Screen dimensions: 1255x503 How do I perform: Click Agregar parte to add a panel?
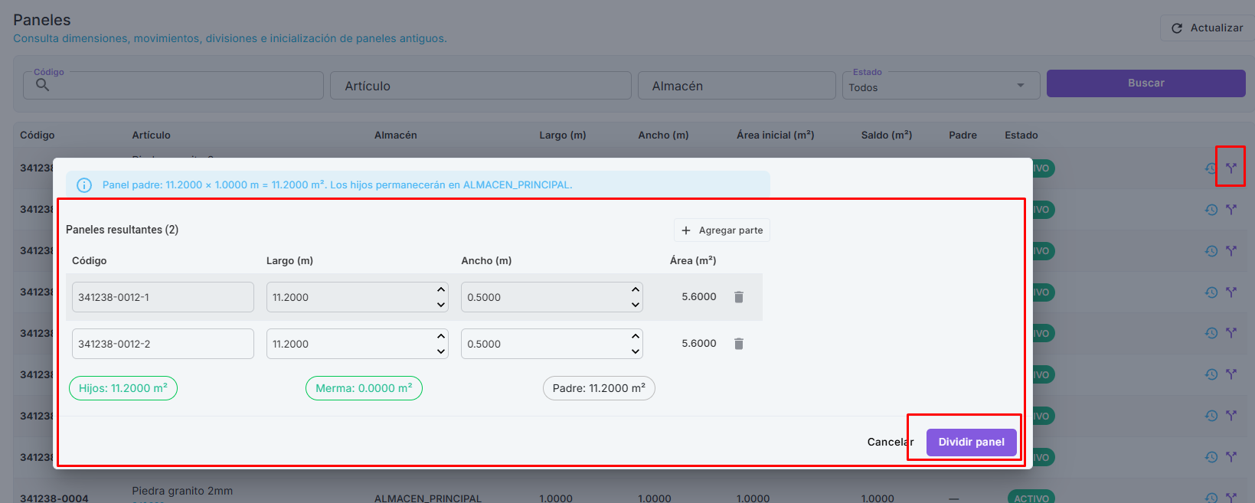722,230
